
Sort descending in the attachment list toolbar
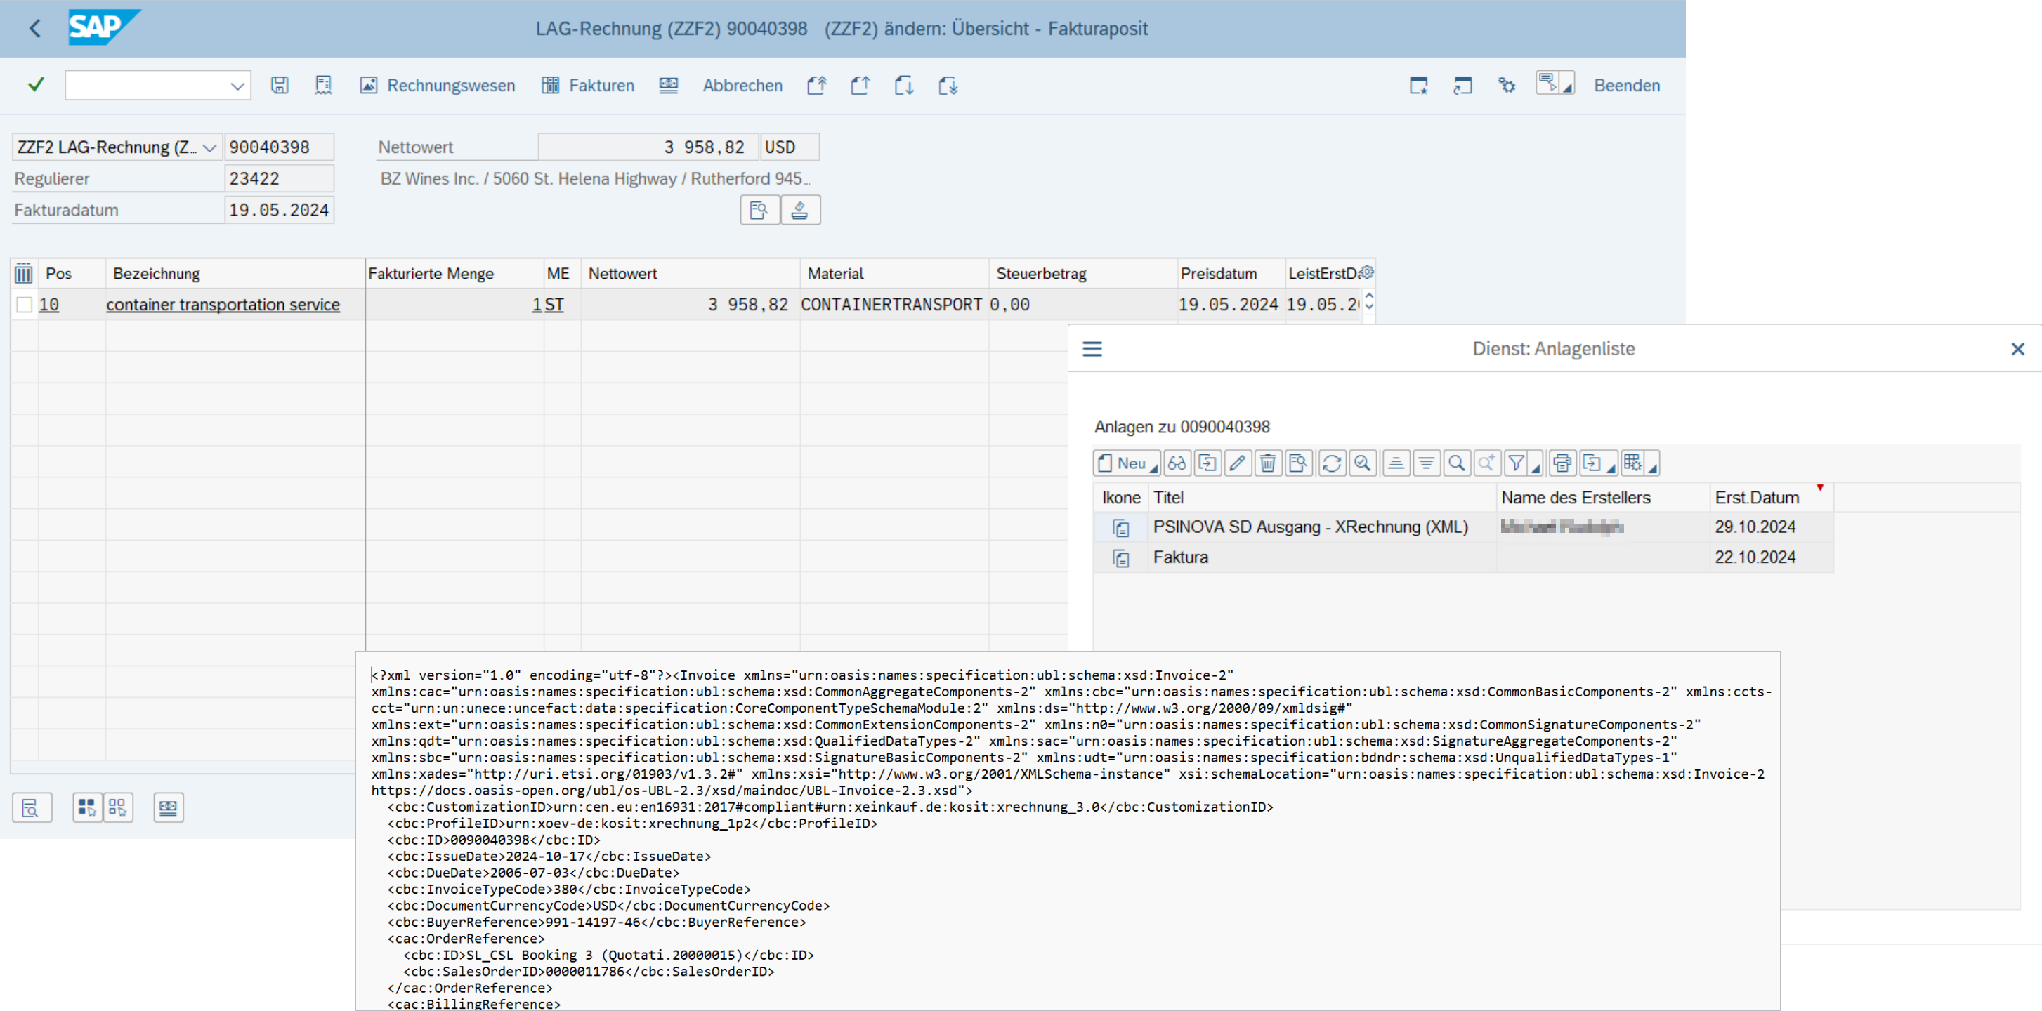pos(1426,463)
